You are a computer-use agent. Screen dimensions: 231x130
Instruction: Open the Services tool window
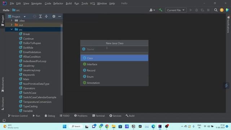[x=115, y=116]
